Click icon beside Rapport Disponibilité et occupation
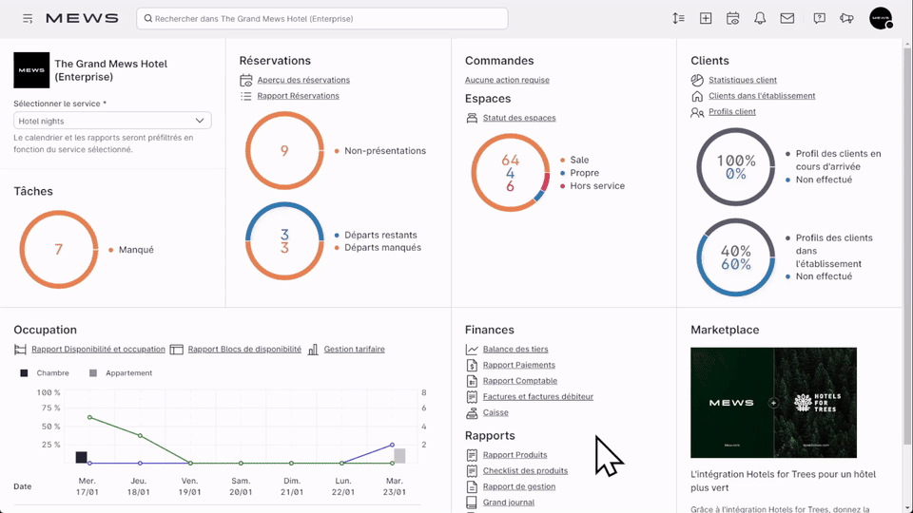The width and height of the screenshot is (913, 513). pos(20,350)
